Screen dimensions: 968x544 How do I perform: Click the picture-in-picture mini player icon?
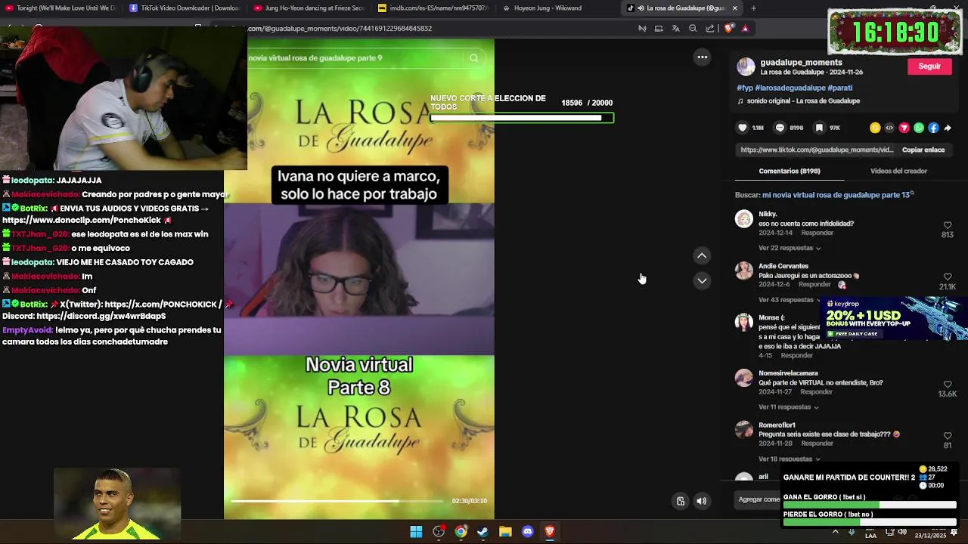(681, 501)
